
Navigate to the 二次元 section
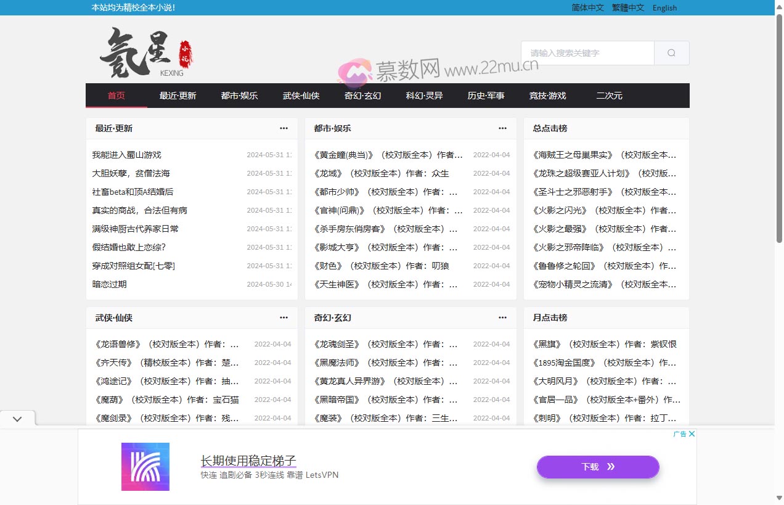coord(609,96)
